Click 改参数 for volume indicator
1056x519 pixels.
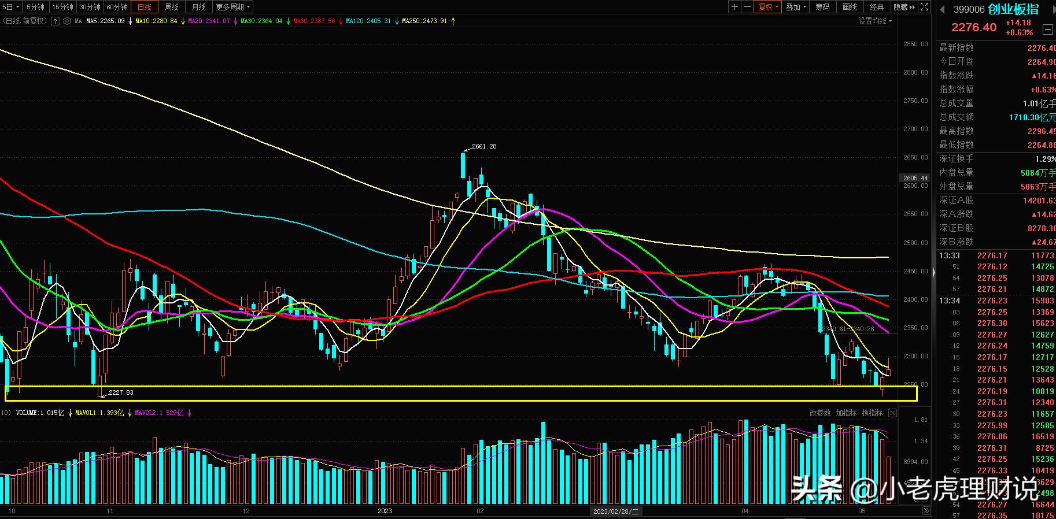click(x=820, y=413)
